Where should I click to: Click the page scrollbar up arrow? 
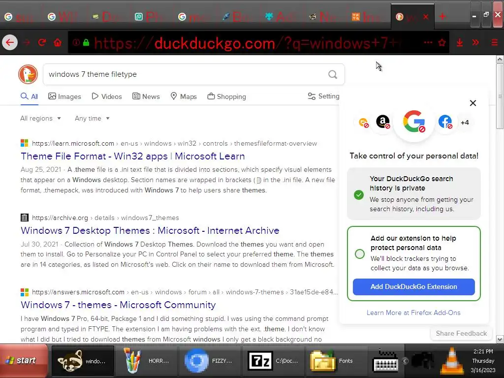(500, 59)
